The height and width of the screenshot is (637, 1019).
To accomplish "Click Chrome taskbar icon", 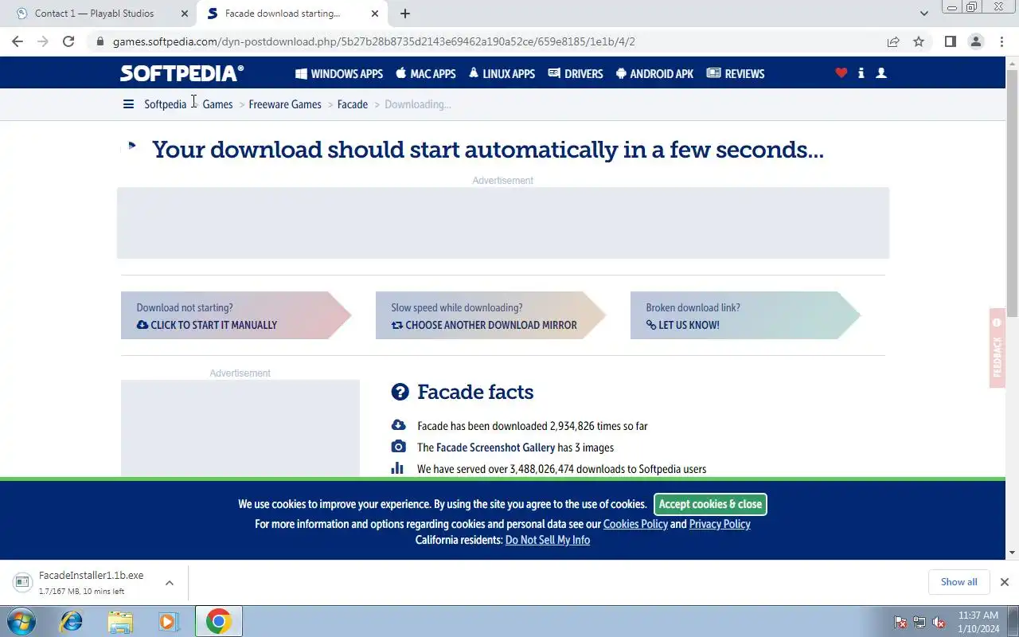I will coord(218,621).
